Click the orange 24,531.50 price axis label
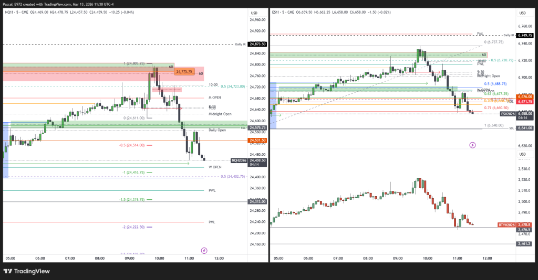The width and height of the screenshot is (538, 280). pyautogui.click(x=257, y=141)
